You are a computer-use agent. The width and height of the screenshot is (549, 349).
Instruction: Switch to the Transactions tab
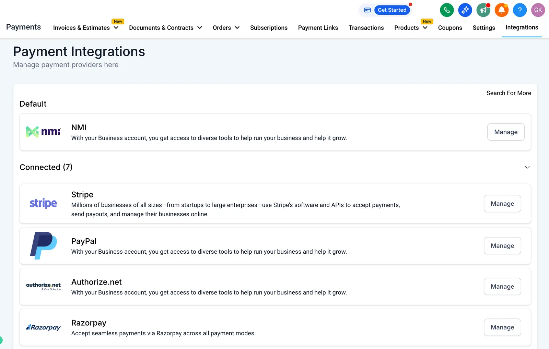pyautogui.click(x=366, y=28)
